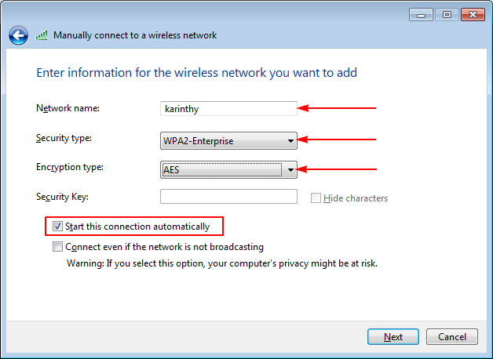The height and width of the screenshot is (359, 493).
Task: Click the Security type label
Action: (64, 138)
